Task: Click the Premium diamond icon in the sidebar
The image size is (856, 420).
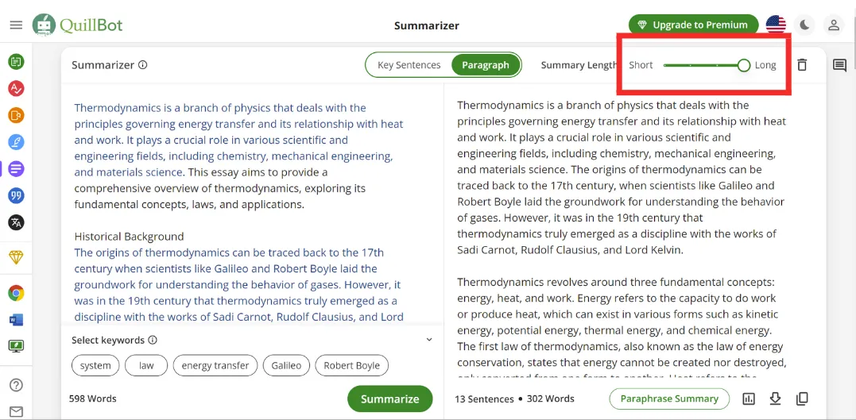Action: 16,257
